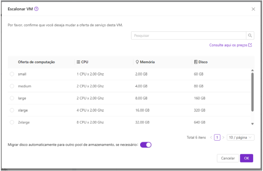Click the Cancelar button
Image resolution: width=263 pixels, height=171 pixels.
click(x=228, y=158)
